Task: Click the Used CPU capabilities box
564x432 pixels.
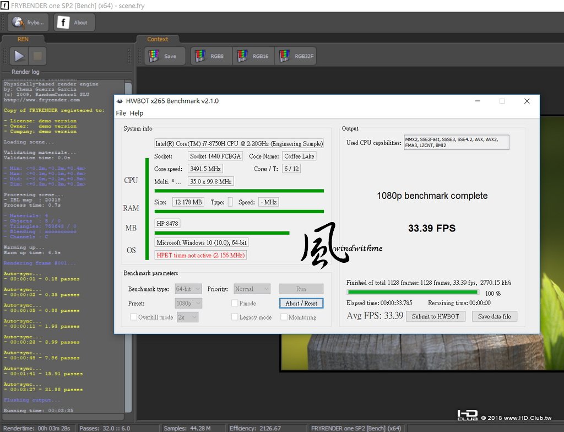Action: 457,142
